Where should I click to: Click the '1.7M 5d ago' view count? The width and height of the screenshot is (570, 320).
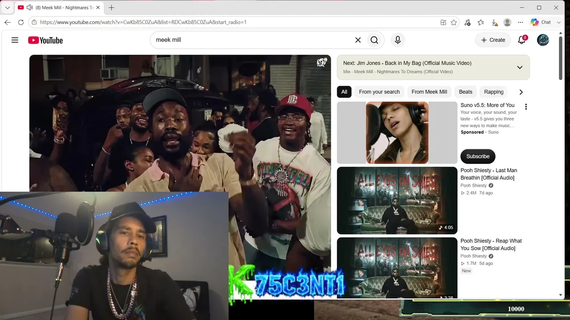click(x=476, y=264)
